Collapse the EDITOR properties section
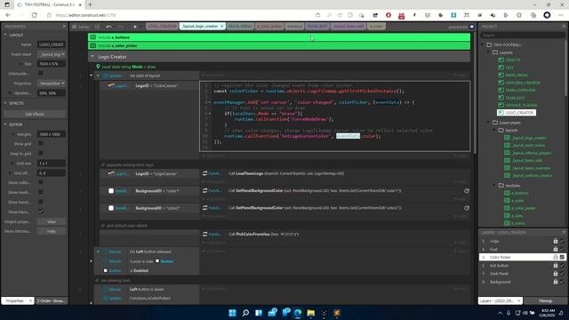 5,124
